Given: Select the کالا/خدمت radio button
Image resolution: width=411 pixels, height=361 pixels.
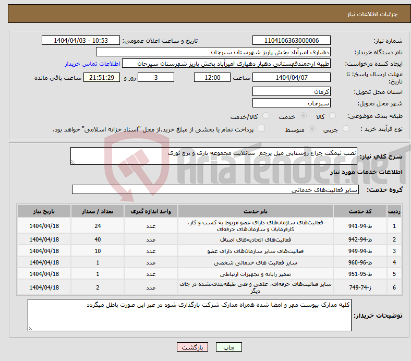Looking at the screenshot, I should click(x=265, y=116).
